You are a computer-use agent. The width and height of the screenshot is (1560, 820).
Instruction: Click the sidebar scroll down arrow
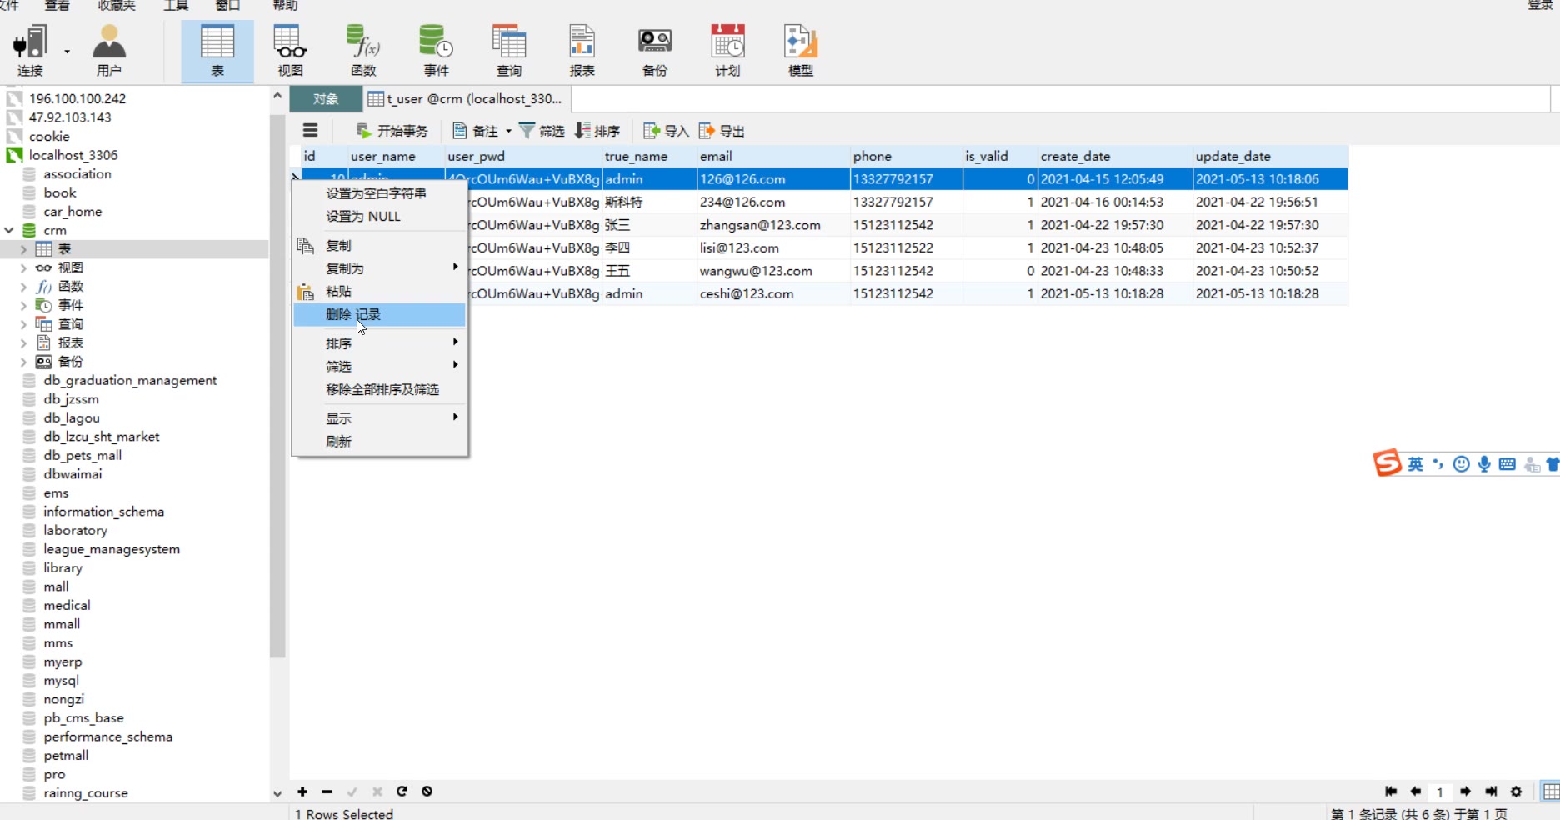point(277,793)
